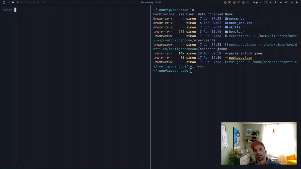Click the English (US) keyboard layout indicator
Image resolution: width=301 pixels, height=169 pixels.
[x=261, y=3]
